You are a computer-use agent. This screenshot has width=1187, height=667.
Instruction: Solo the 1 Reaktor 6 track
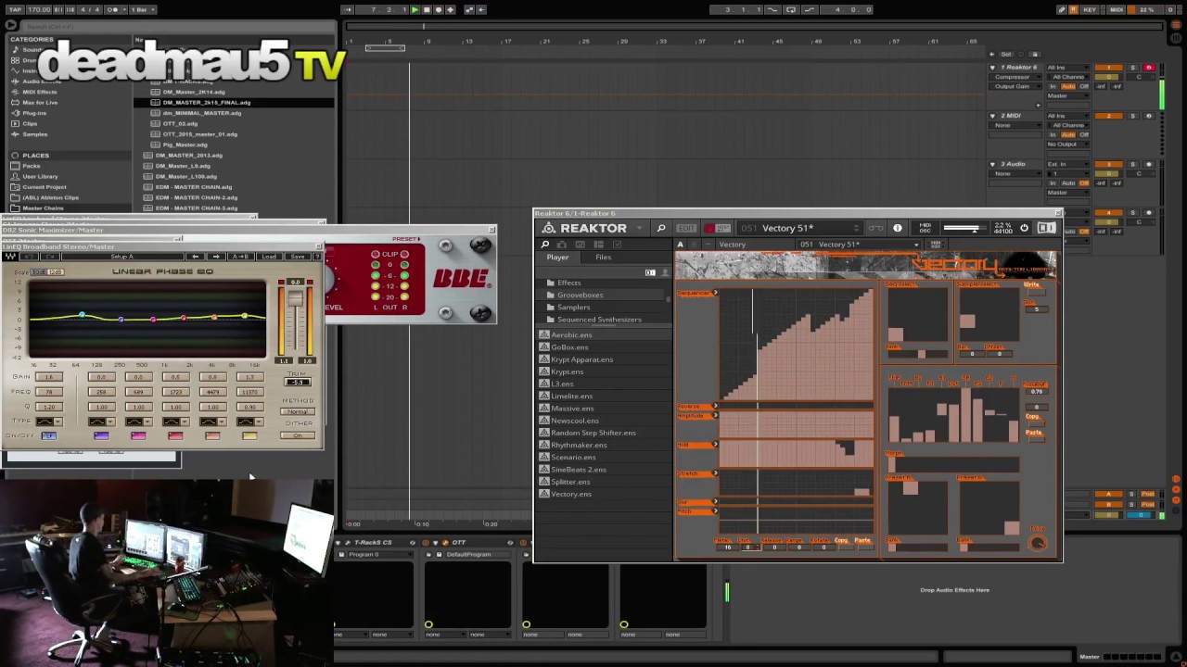pyautogui.click(x=1132, y=68)
